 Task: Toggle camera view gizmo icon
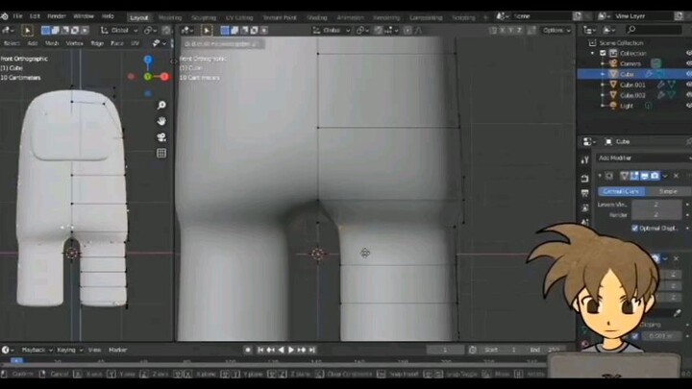(x=161, y=137)
